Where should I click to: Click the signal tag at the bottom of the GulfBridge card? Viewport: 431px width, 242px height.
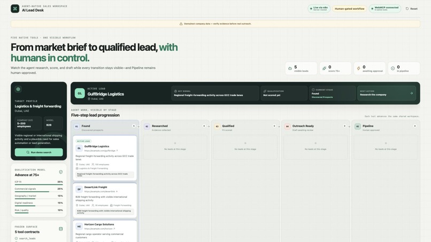pos(105,175)
